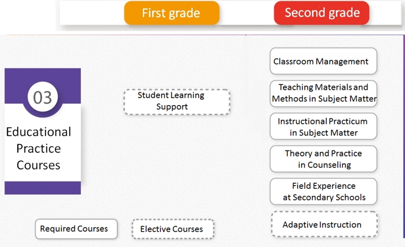Choose Field Experience at Secondary Schools
The width and height of the screenshot is (405, 247).
click(x=323, y=192)
